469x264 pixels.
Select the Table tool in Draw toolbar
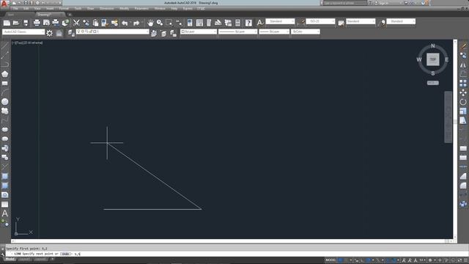(5, 205)
